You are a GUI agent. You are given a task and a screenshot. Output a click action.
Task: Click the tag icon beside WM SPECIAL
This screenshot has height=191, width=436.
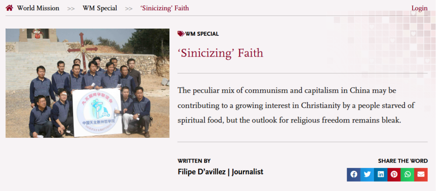tap(181, 34)
